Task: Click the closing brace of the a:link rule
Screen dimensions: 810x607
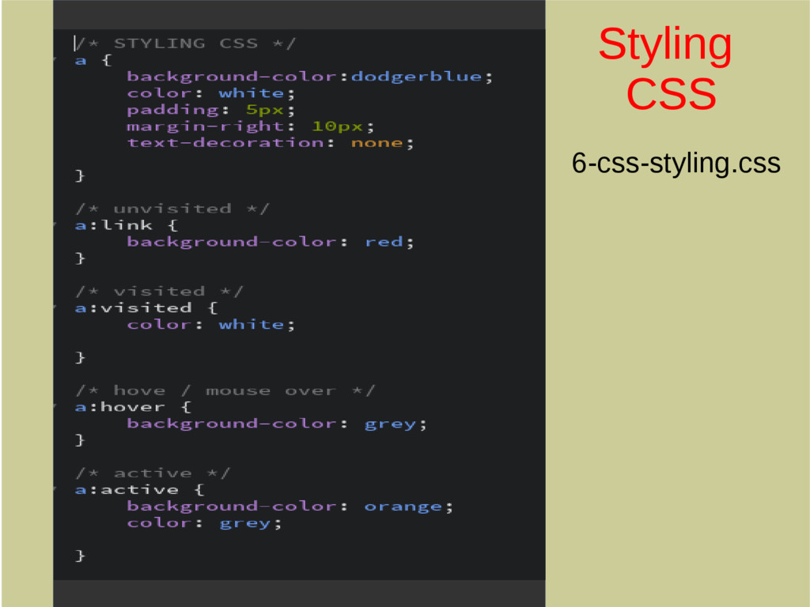Action: [80, 258]
